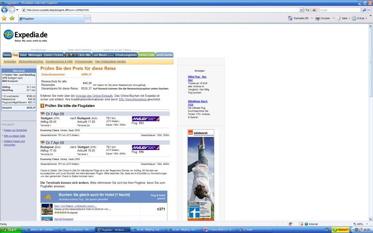Click the vertical scrollbar down arrow

point(370,219)
